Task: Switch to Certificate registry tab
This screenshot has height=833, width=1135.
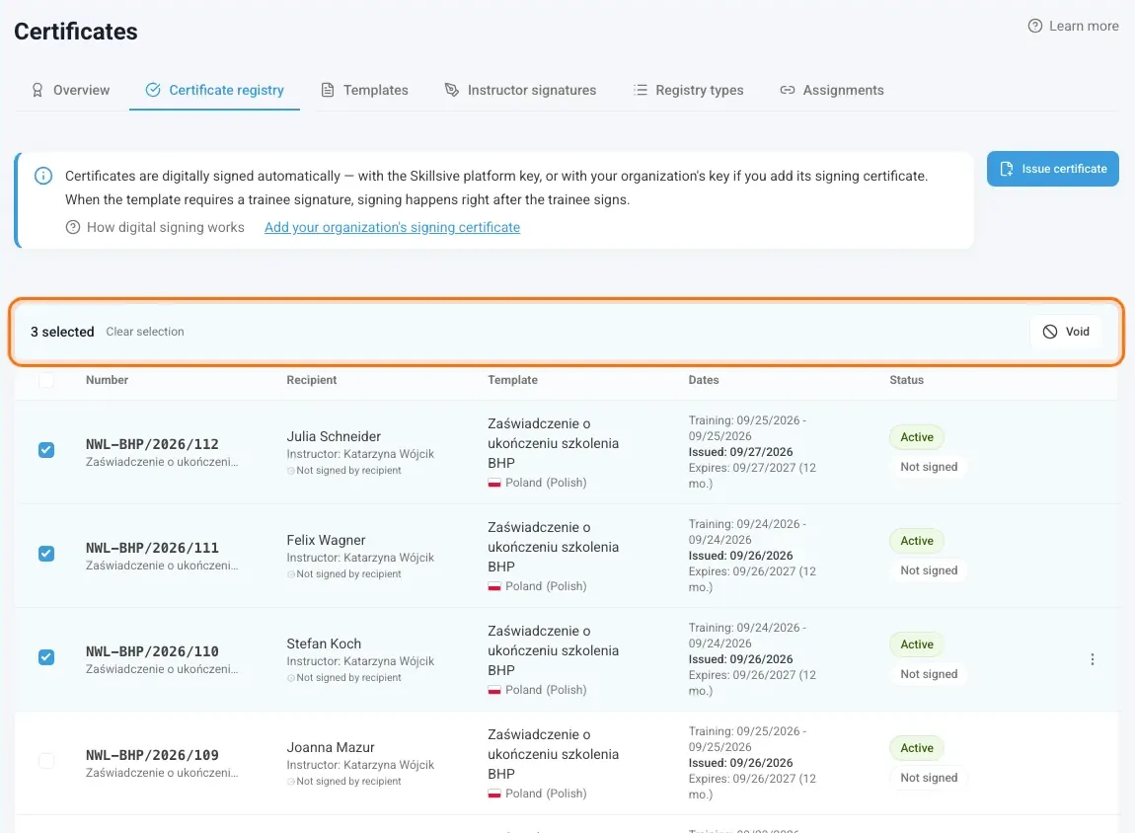Action: pyautogui.click(x=214, y=90)
